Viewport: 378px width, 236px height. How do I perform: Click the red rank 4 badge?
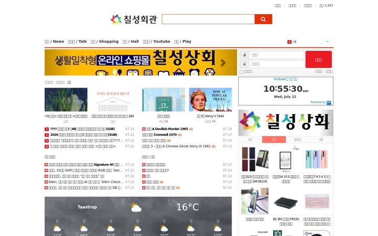point(47,147)
